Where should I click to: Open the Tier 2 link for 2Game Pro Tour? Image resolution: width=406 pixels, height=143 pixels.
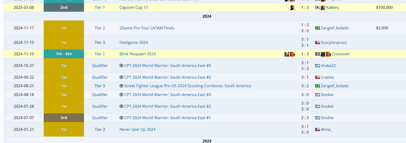tap(100, 28)
